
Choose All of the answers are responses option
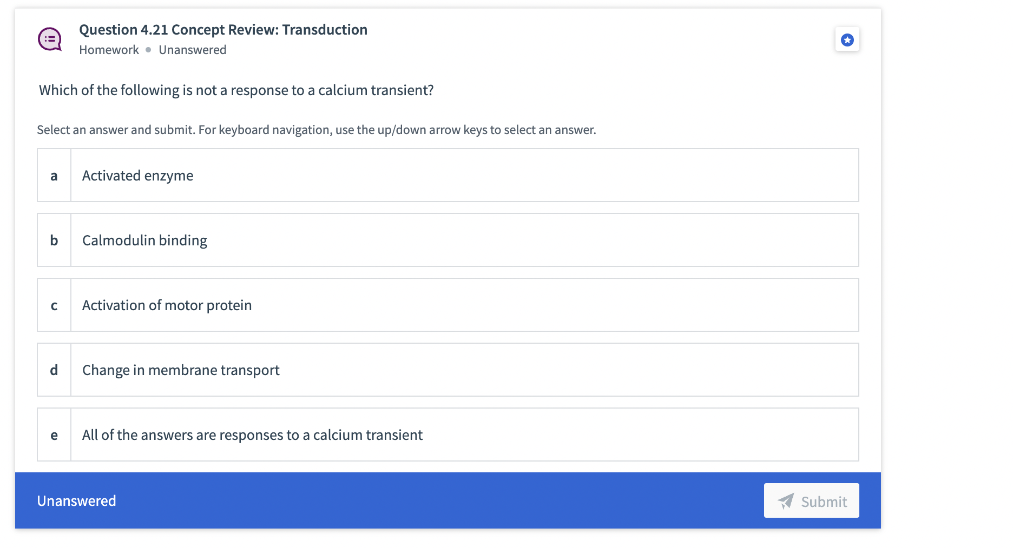click(x=448, y=435)
